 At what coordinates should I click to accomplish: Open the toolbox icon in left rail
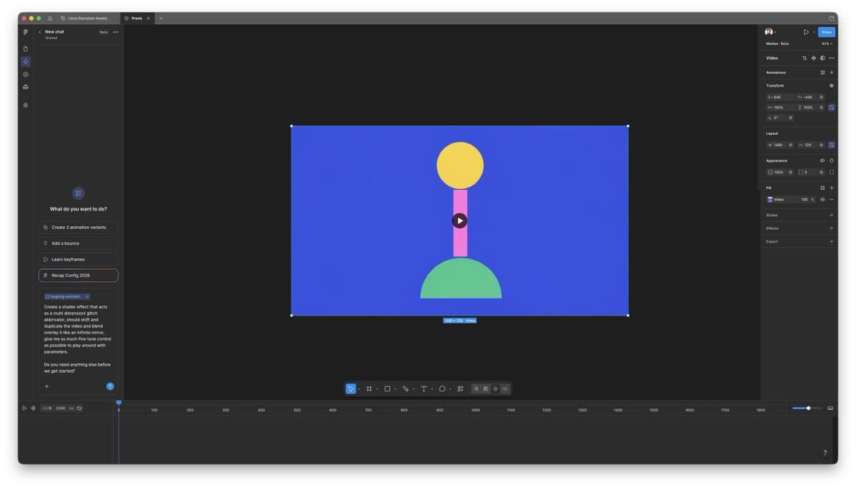pyautogui.click(x=26, y=87)
